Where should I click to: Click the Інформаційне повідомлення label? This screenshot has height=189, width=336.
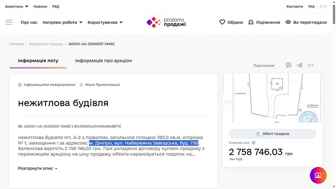49,85
